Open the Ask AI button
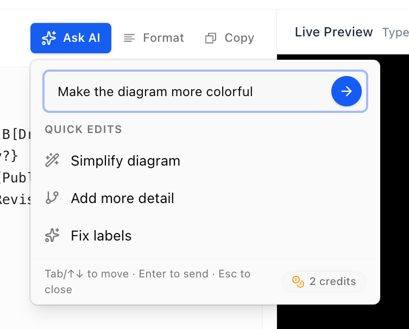The width and height of the screenshot is (409, 329). (x=71, y=38)
